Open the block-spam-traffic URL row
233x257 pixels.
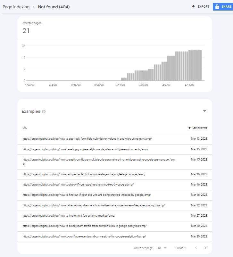point(85,226)
